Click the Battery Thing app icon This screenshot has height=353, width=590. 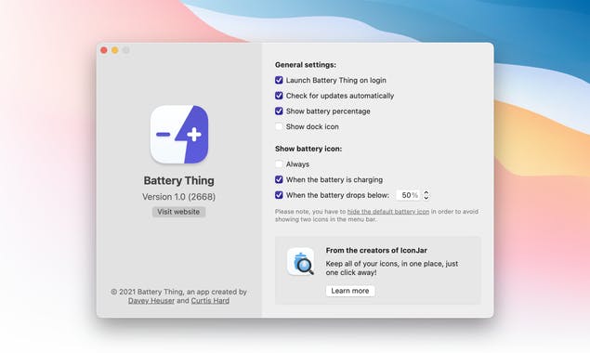[179, 135]
